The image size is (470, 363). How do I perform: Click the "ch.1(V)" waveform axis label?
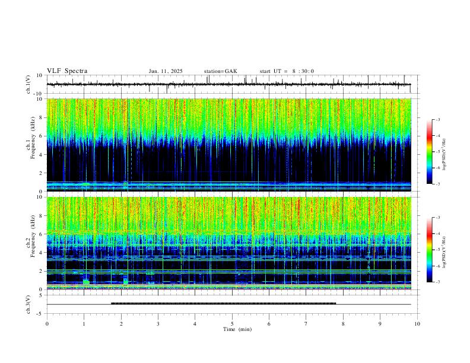(28, 84)
